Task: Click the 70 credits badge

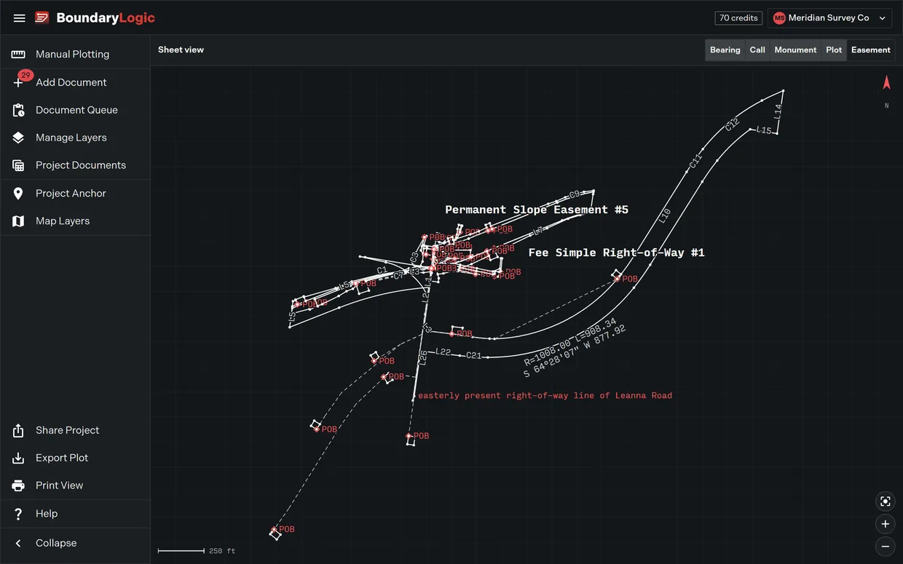Action: 738,18
